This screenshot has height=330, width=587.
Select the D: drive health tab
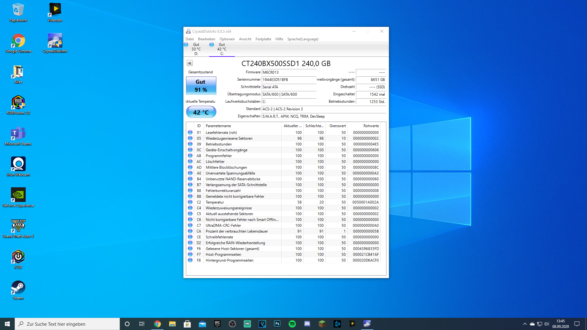tap(196, 49)
